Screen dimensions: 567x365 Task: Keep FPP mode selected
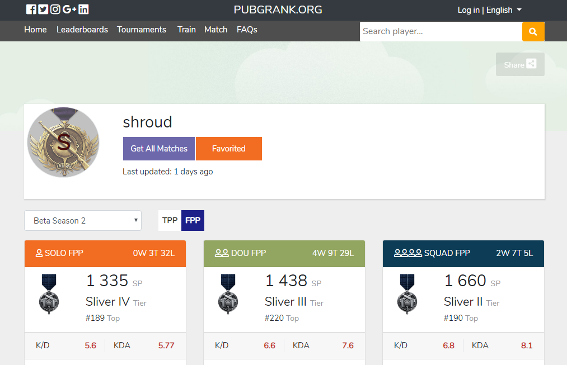tap(193, 220)
